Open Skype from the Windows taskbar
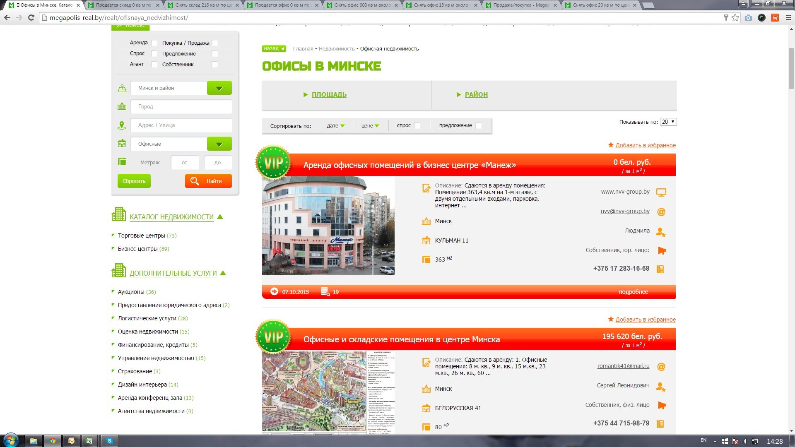The image size is (795, 447). (x=110, y=441)
